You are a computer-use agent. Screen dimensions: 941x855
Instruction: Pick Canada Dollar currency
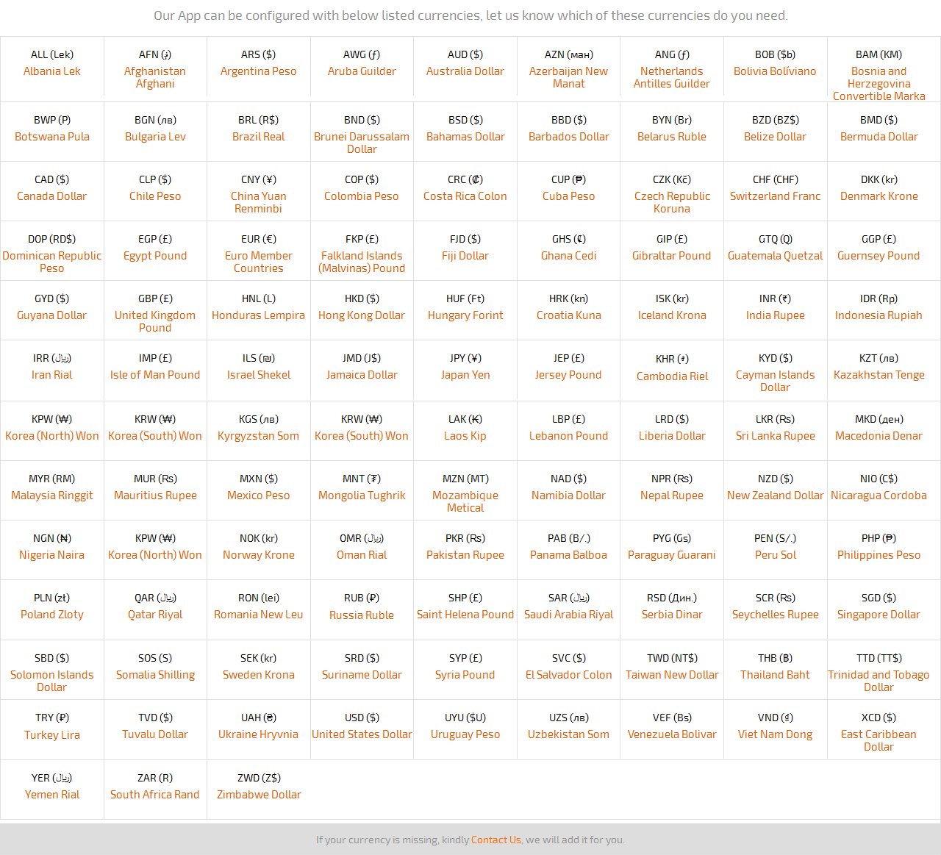click(51, 196)
